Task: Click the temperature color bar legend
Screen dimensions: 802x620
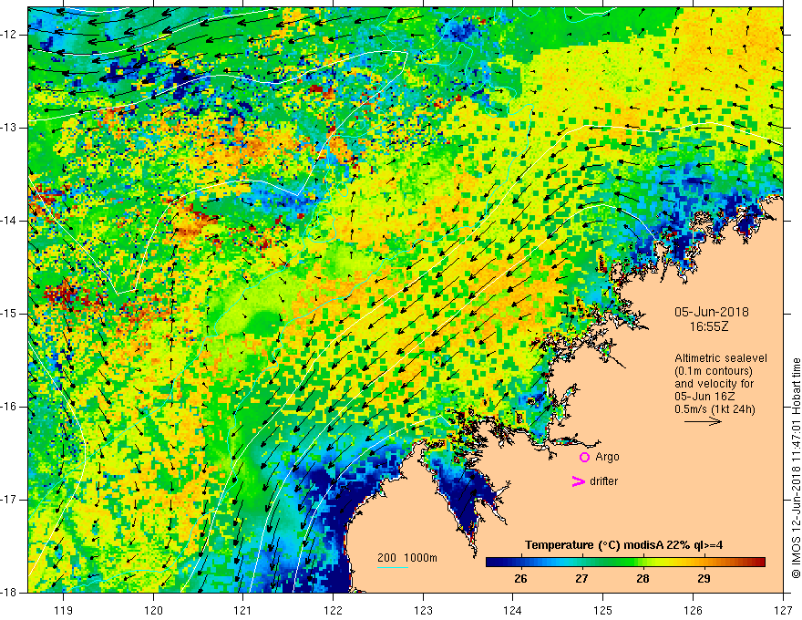Action: coord(625,562)
